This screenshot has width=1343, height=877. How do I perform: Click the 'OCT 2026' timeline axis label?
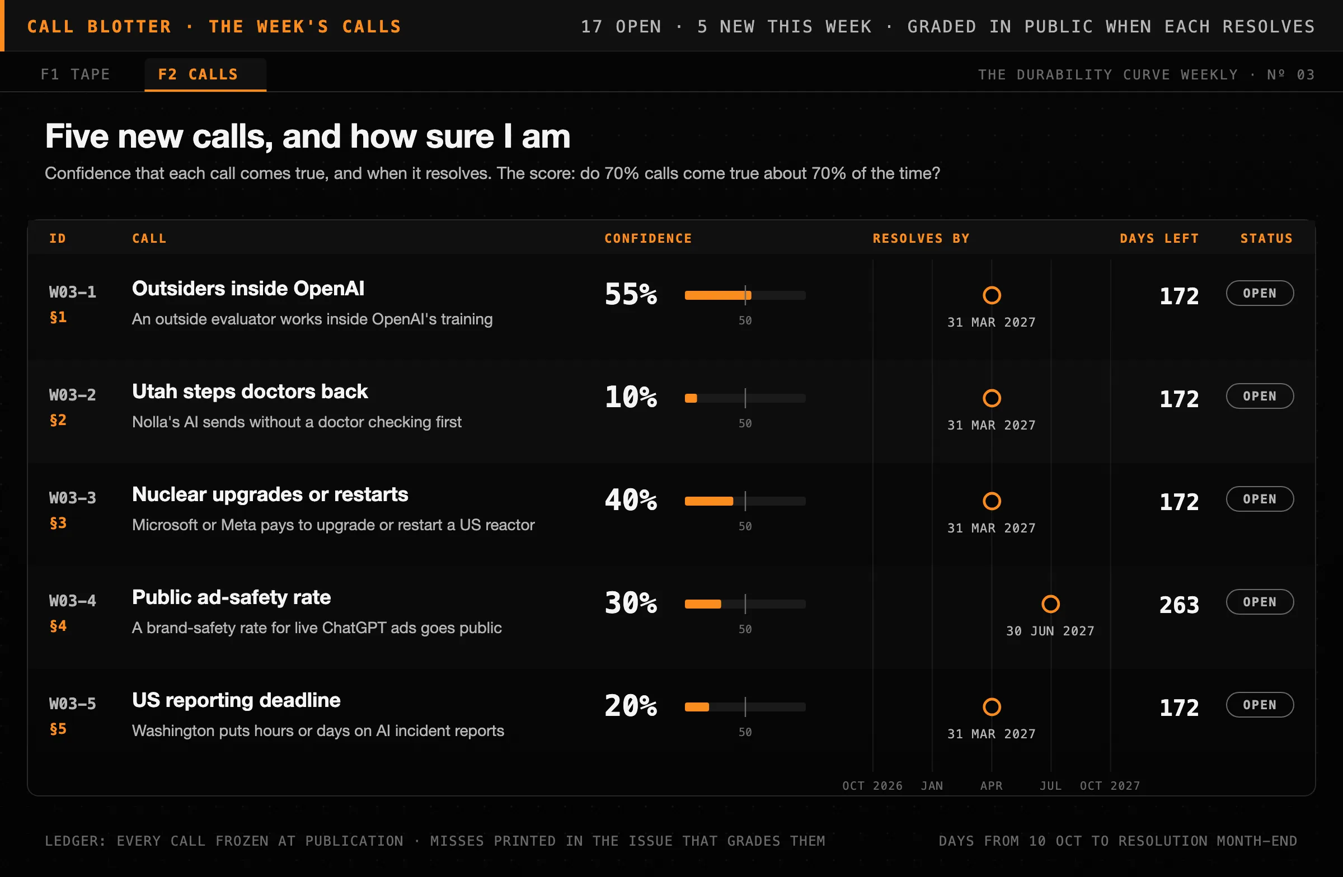click(872, 786)
